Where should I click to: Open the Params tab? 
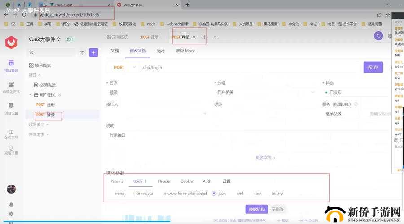pos(117,181)
